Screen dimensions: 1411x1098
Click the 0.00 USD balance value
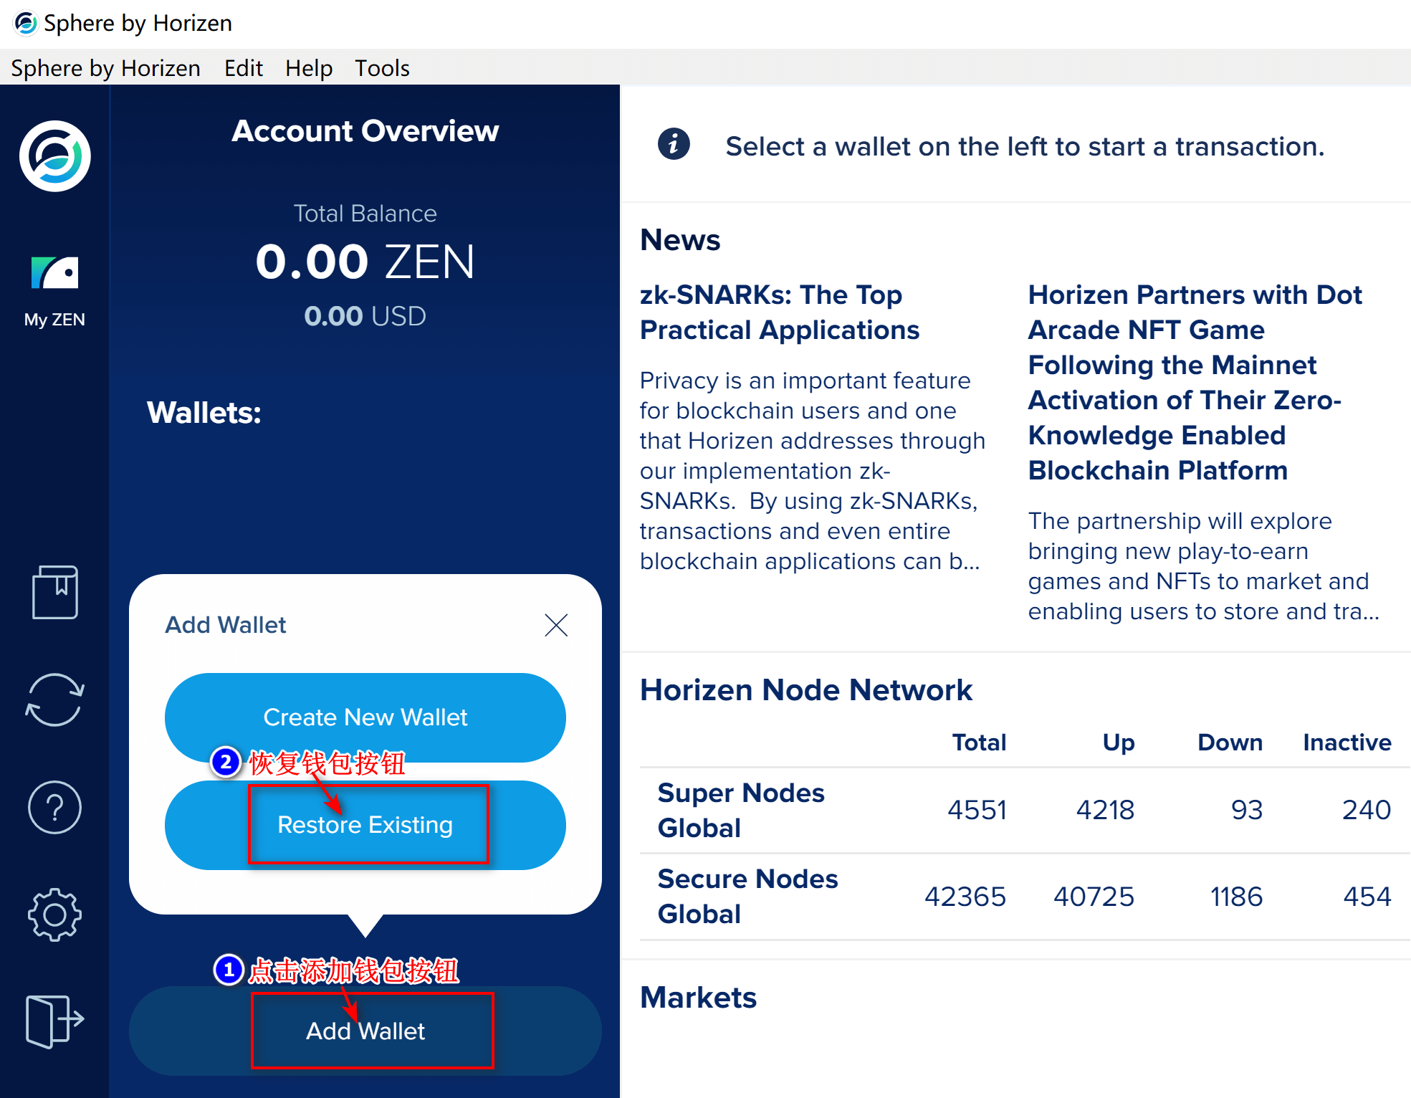365,316
